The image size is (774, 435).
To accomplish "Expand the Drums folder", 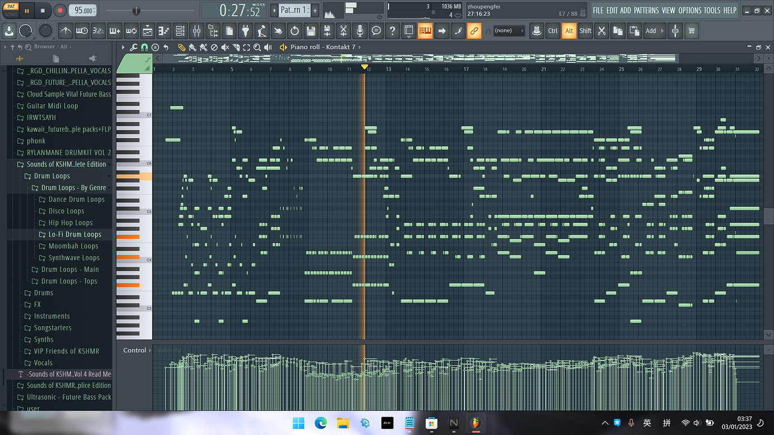I will coord(43,293).
